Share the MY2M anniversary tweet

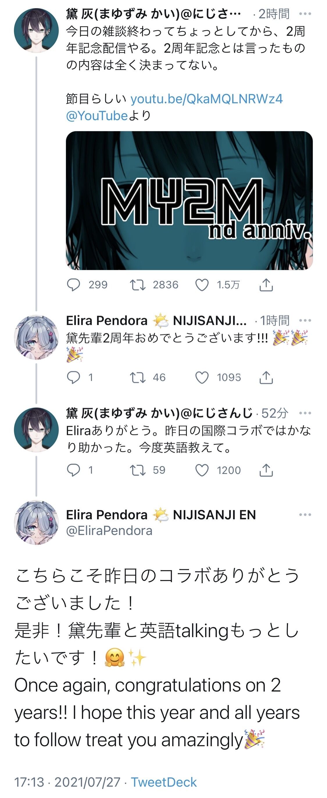point(266,285)
